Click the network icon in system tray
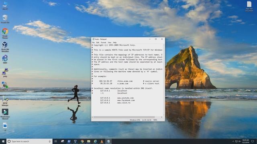This screenshot has height=144, width=257. tap(237, 141)
